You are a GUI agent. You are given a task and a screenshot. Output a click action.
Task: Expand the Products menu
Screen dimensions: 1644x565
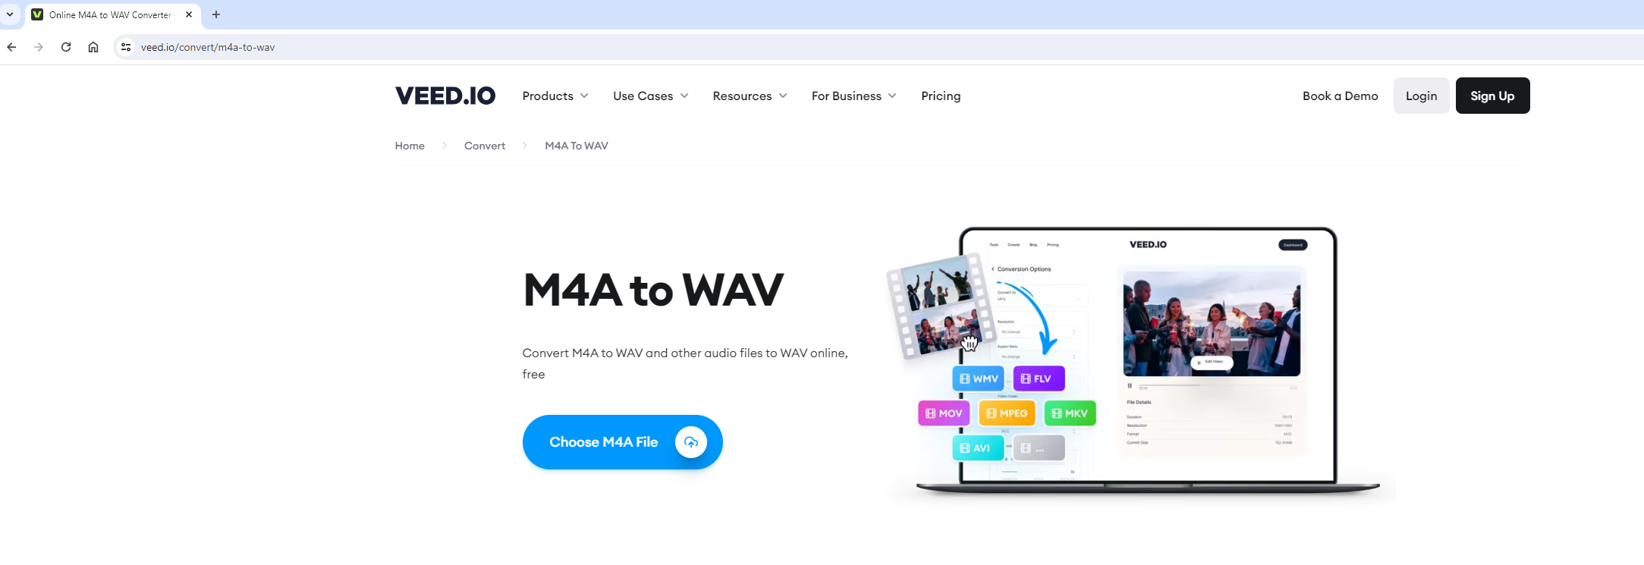[x=555, y=96]
